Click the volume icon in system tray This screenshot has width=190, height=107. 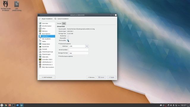click(x=171, y=105)
